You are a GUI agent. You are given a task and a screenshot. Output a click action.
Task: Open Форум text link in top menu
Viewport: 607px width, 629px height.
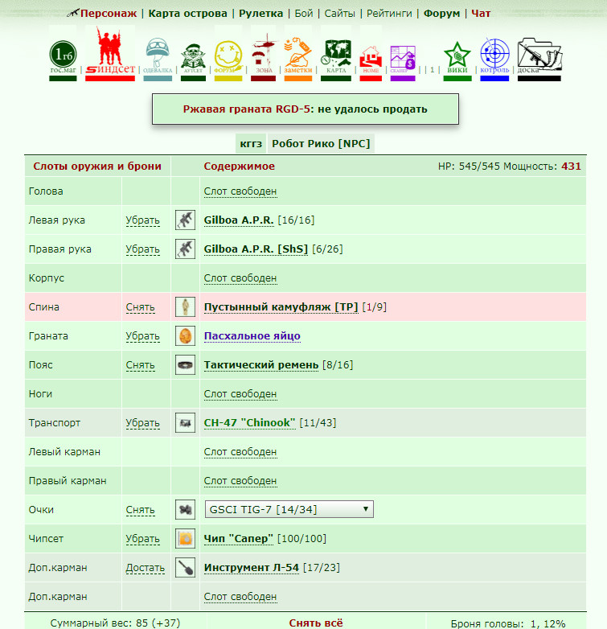pos(442,13)
